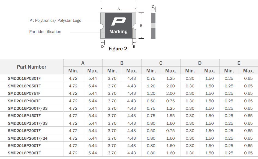Image resolution: width=258 pixels, height=159 pixels.
Task: Click the "A" column group header in table
Action: (83, 63)
